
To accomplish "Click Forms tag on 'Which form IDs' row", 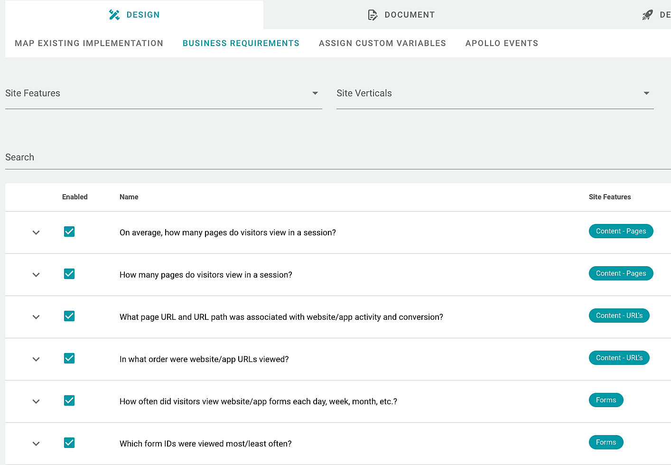I will click(x=606, y=442).
